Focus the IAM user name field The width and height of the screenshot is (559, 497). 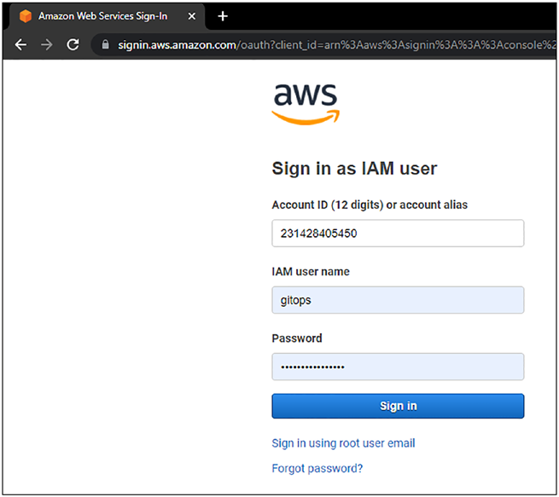[x=398, y=300]
